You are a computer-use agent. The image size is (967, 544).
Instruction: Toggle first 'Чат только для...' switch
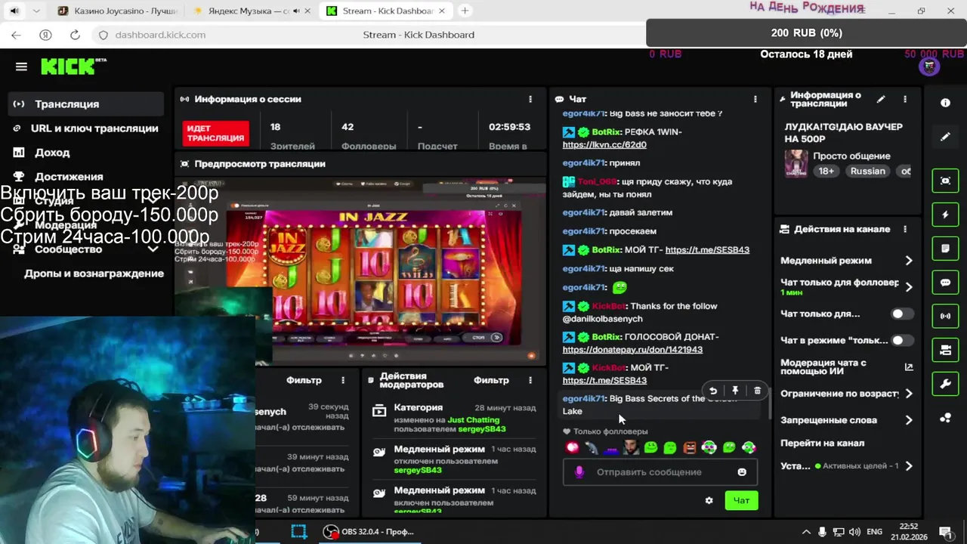click(x=901, y=314)
